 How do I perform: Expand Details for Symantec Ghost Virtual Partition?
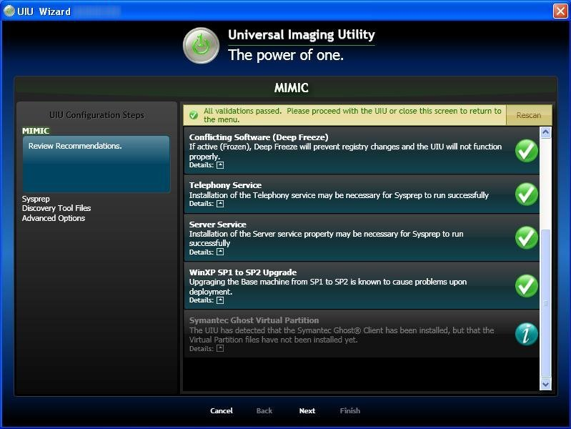220,348
